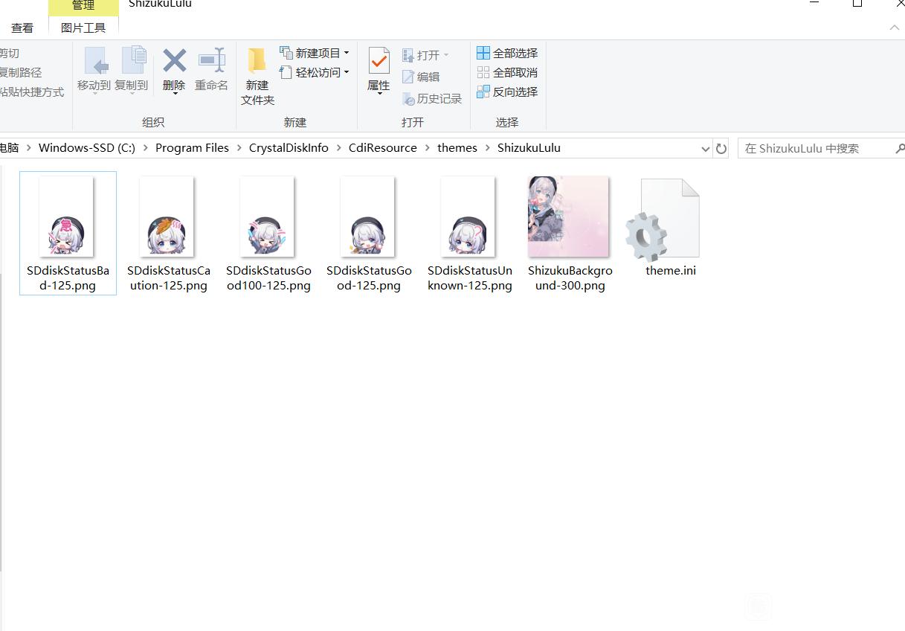Expand the chevron after Windows-SSD (C:)
Image resolution: width=905 pixels, height=631 pixels.
pyautogui.click(x=146, y=148)
